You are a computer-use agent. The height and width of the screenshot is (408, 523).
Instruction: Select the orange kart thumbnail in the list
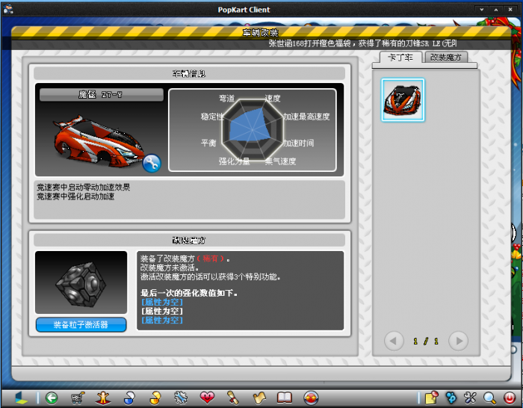point(403,99)
